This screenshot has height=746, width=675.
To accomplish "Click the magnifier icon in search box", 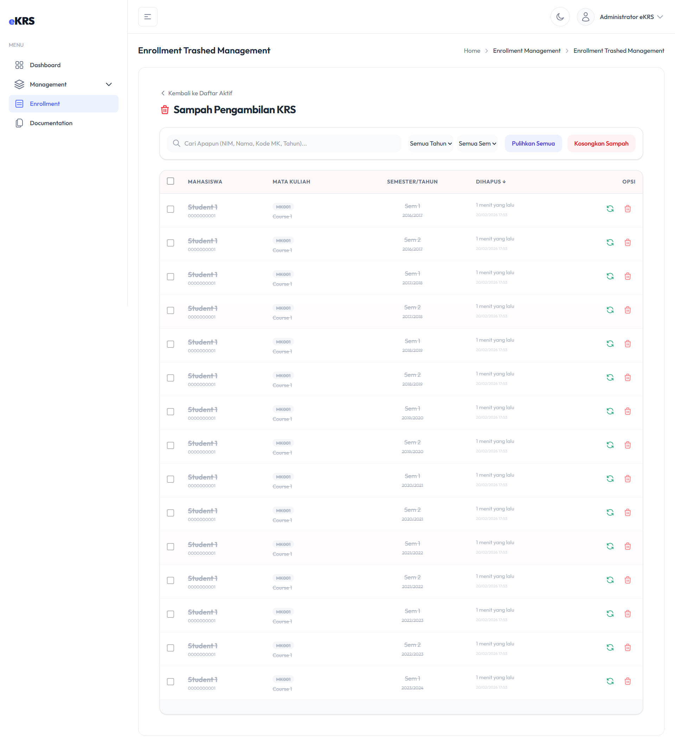I will tap(176, 143).
